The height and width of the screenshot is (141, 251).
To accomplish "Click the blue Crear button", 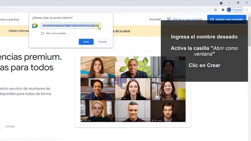I will (86, 42).
